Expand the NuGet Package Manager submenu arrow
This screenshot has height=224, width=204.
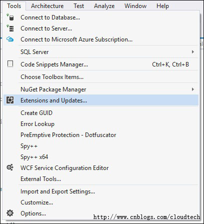[x=193, y=89]
